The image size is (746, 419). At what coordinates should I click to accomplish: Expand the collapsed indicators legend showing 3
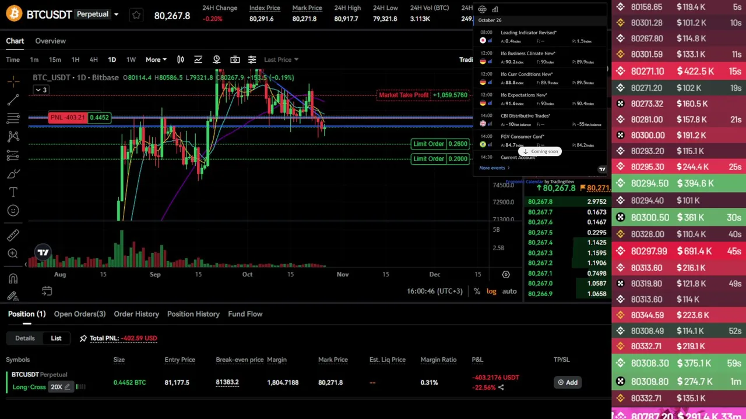(x=41, y=90)
